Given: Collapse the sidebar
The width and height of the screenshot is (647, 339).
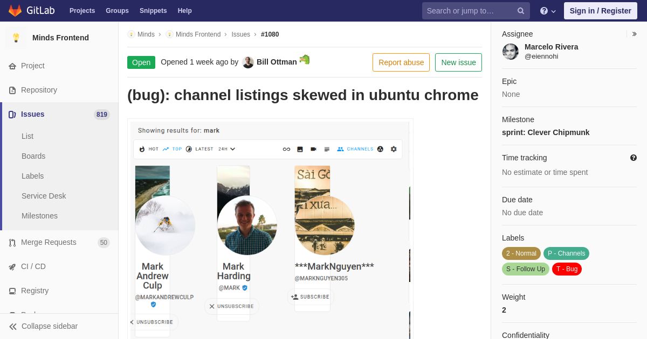Looking at the screenshot, I should tap(59, 326).
